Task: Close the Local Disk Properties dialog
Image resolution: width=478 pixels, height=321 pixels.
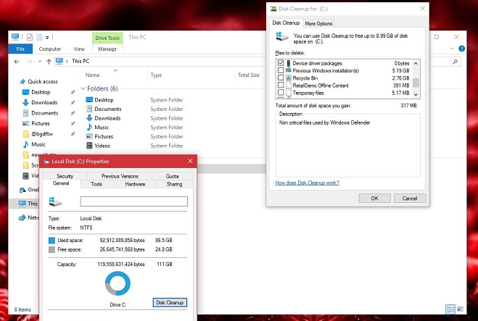Action: point(190,161)
